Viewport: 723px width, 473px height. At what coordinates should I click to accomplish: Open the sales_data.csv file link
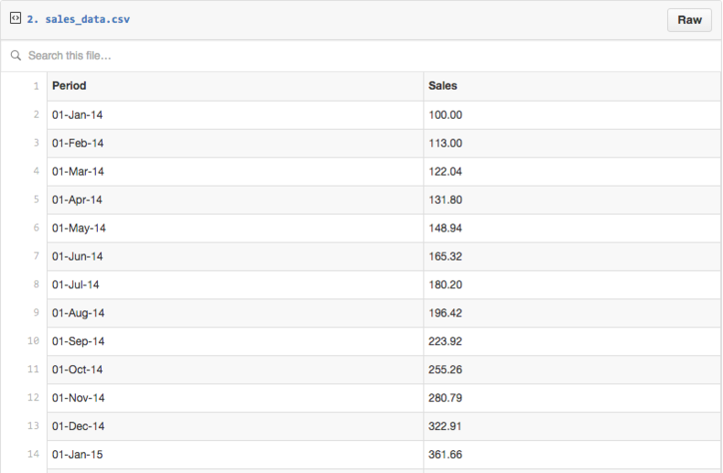tap(86, 19)
